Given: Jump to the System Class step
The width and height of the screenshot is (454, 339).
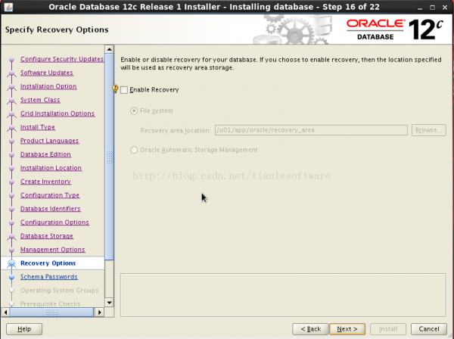Looking at the screenshot, I should 40,100.
